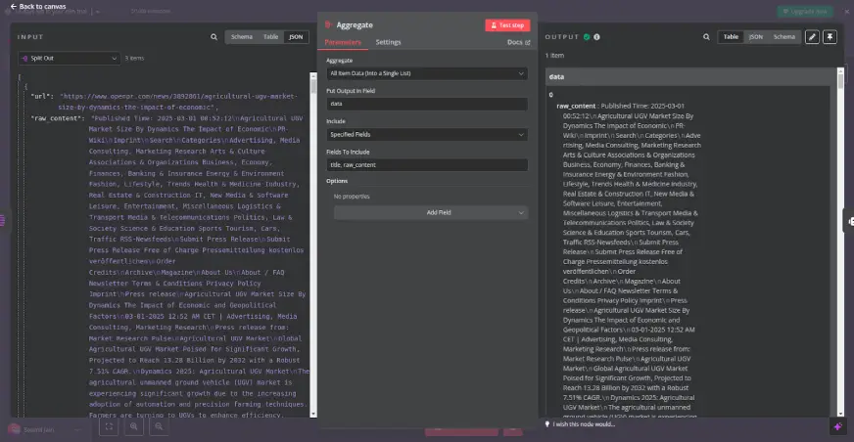Click the Test step button
Screen dimensions: 854x442
(x=506, y=25)
